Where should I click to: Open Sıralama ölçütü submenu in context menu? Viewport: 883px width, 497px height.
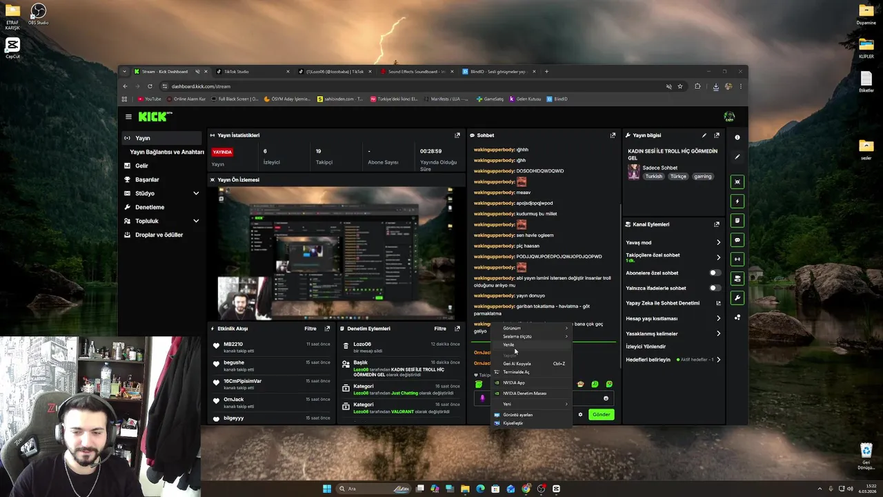coord(531,336)
